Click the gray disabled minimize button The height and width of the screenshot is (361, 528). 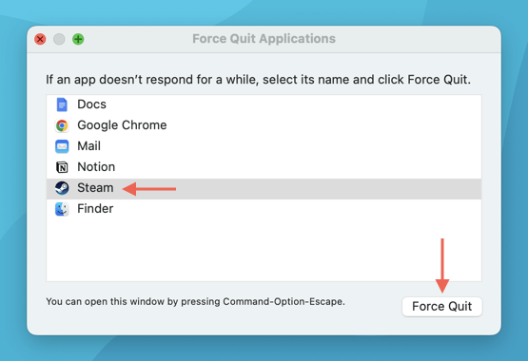59,39
